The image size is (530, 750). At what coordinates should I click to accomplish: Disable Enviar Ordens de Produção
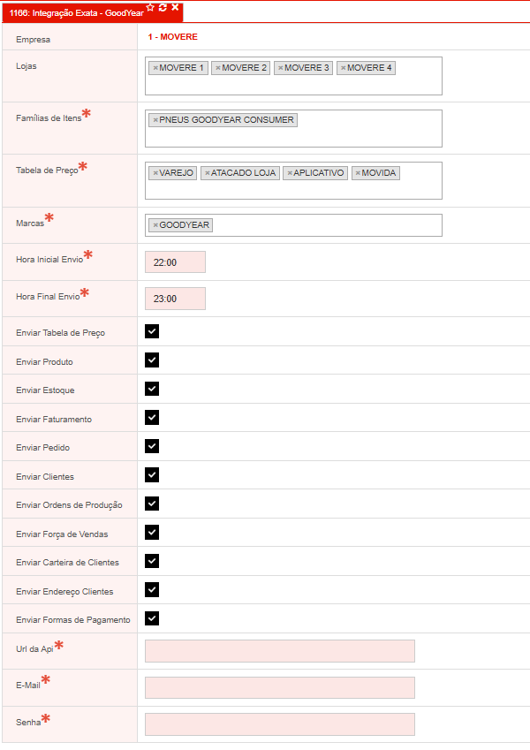click(x=152, y=504)
